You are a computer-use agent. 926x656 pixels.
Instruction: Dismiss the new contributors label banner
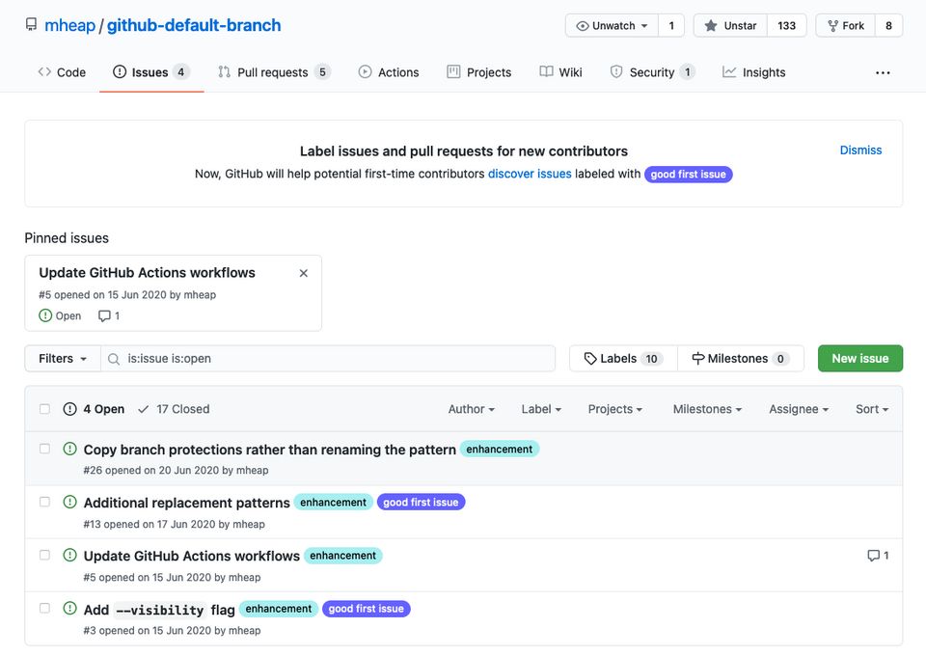[860, 150]
